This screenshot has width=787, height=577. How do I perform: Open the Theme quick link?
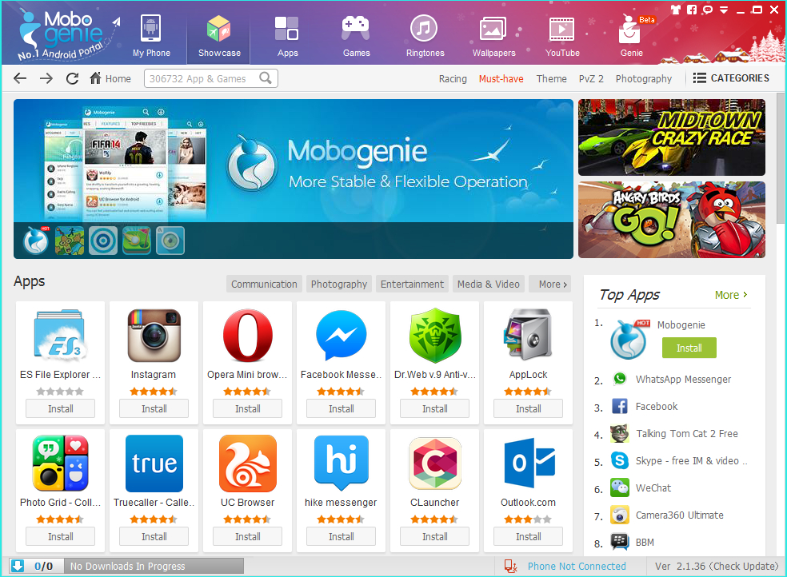pos(551,78)
